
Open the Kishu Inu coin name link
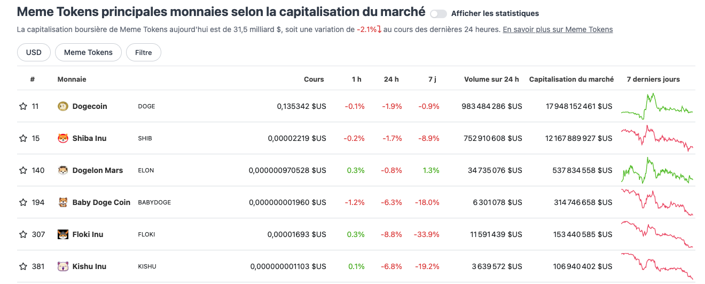point(89,266)
